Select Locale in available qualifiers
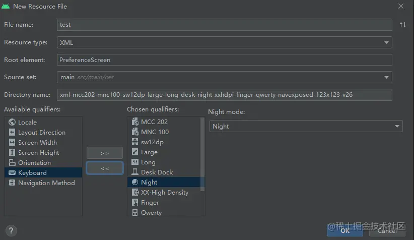Image resolution: width=414 pixels, height=240 pixels. 43,122
